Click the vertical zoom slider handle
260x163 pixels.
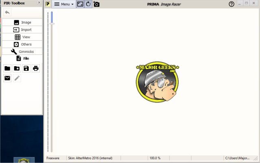52,24
